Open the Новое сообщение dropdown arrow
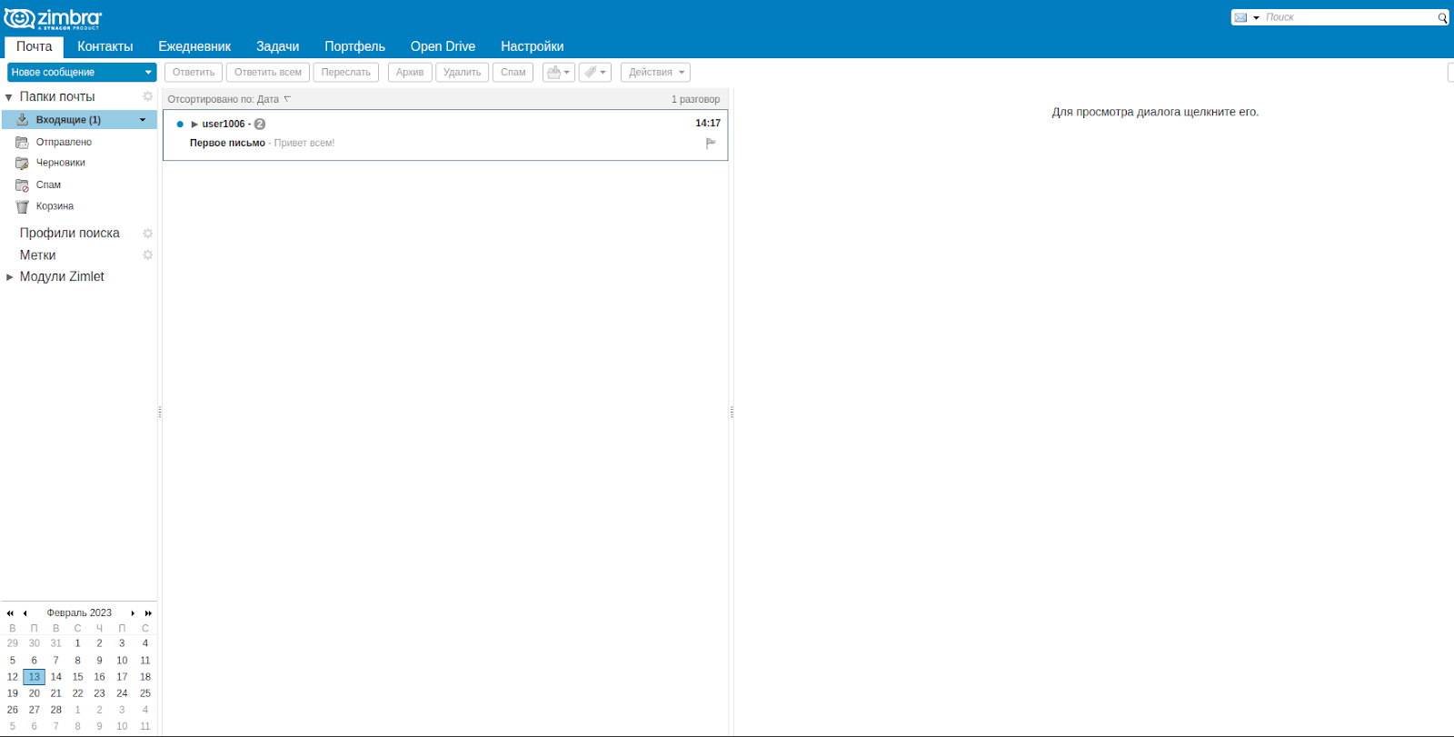1454x737 pixels. tap(148, 73)
